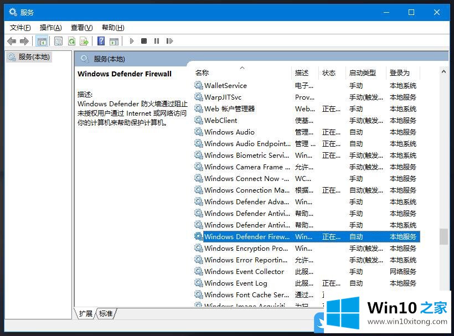Click gear icon beside Windows Event Collector
Viewport: 454px width, 336px height.
tap(199, 271)
